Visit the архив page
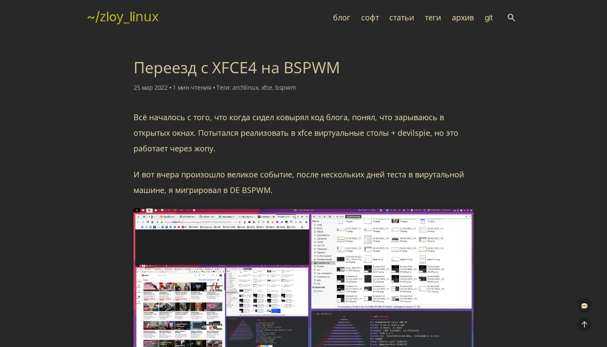This screenshot has height=347, width=607. (x=463, y=18)
